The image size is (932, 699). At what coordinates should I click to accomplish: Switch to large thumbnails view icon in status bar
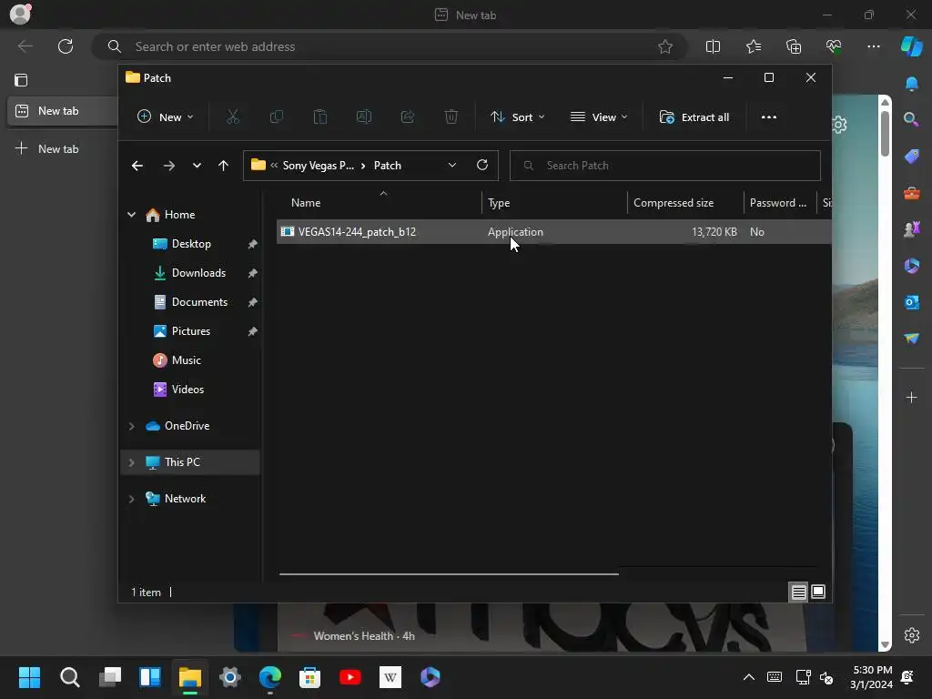pyautogui.click(x=818, y=592)
